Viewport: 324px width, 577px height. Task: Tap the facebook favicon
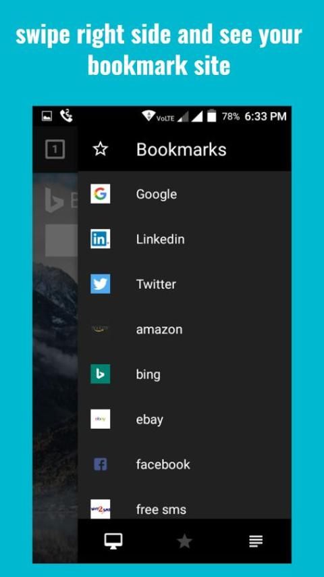coord(101,464)
